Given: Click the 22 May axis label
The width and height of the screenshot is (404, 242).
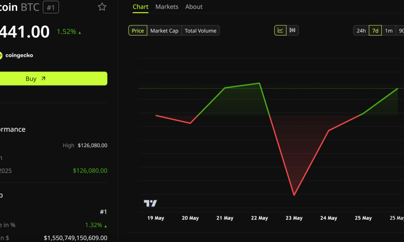Looking at the screenshot, I should [x=259, y=218].
